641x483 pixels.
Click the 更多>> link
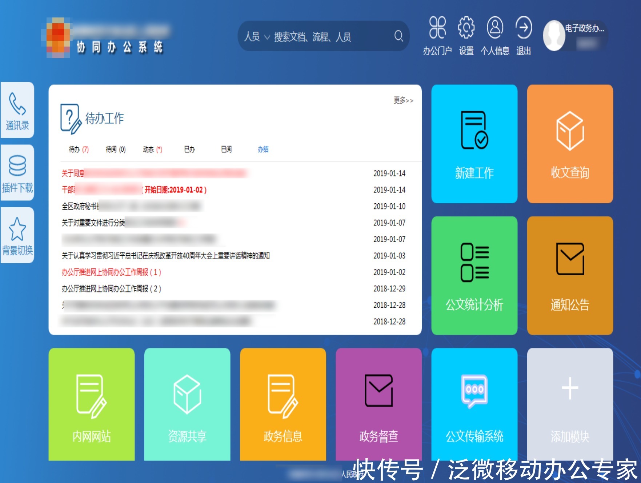(403, 100)
